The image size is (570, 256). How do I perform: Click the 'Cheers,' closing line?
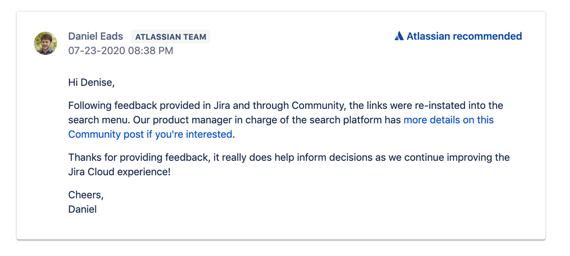pyautogui.click(x=86, y=196)
